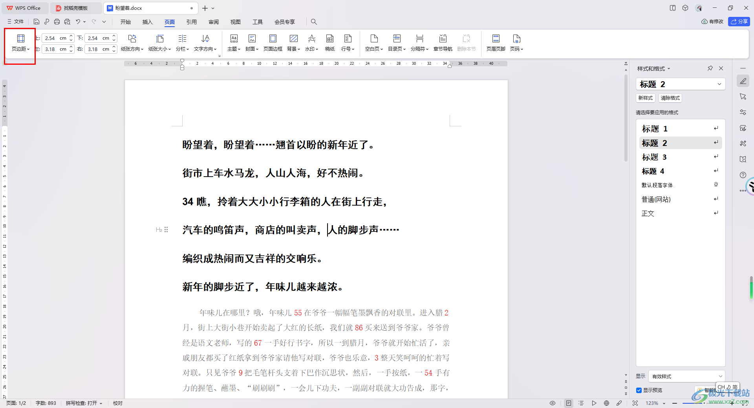The height and width of the screenshot is (408, 754).
Task: Click the bottom margin 下 input field
Action: [x=98, y=38]
